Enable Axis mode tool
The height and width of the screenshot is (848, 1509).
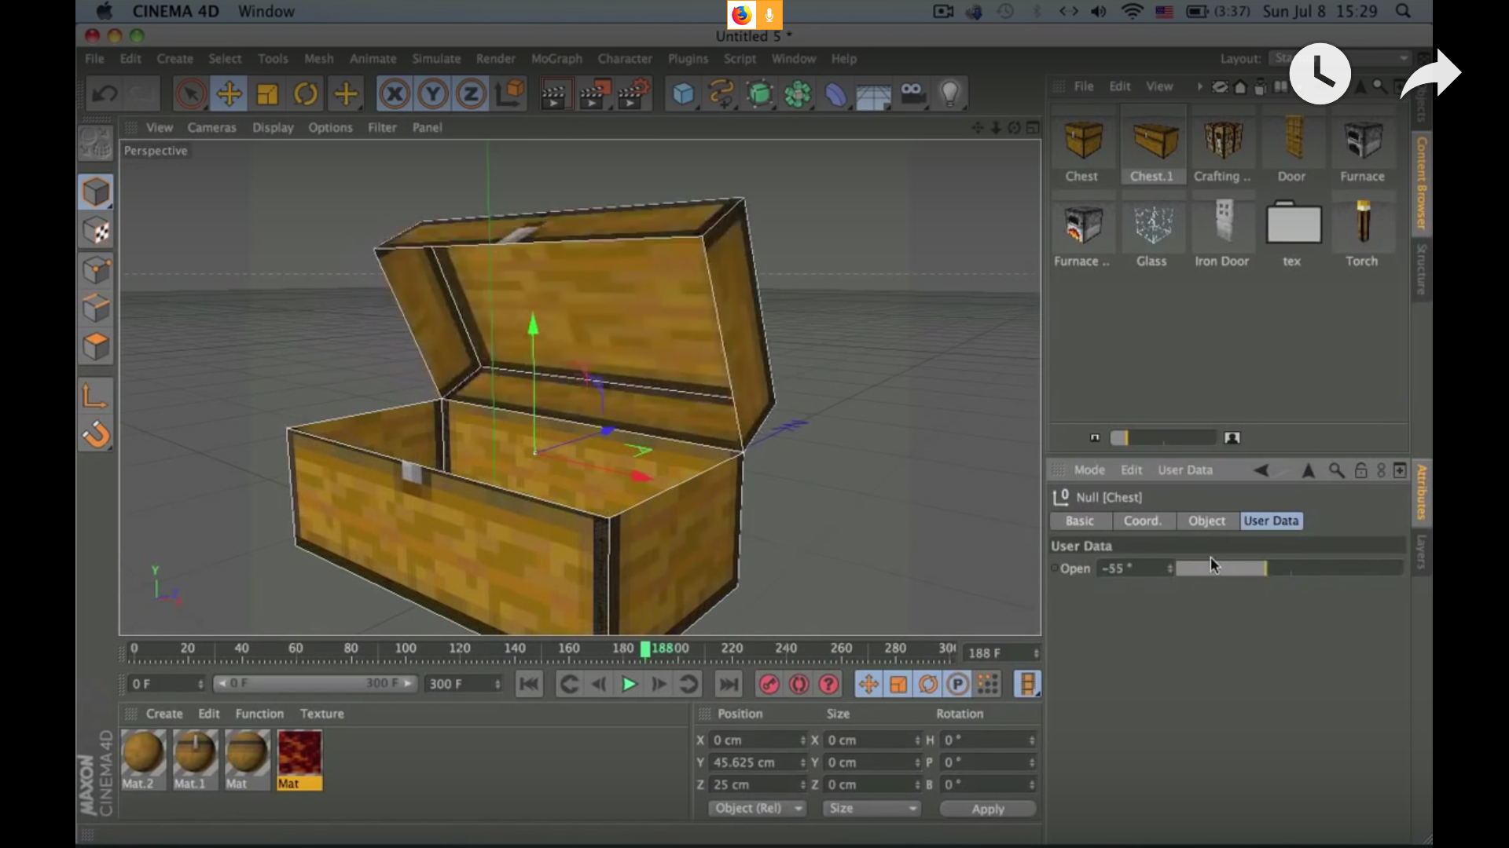coord(96,397)
